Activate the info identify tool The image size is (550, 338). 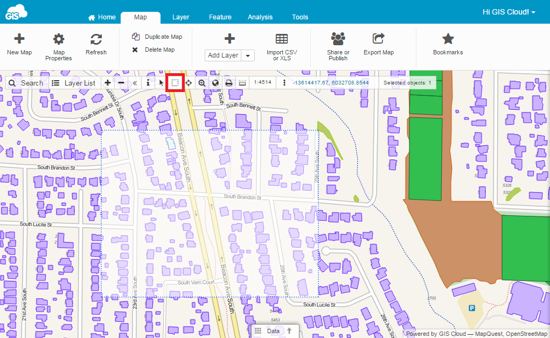point(148,83)
